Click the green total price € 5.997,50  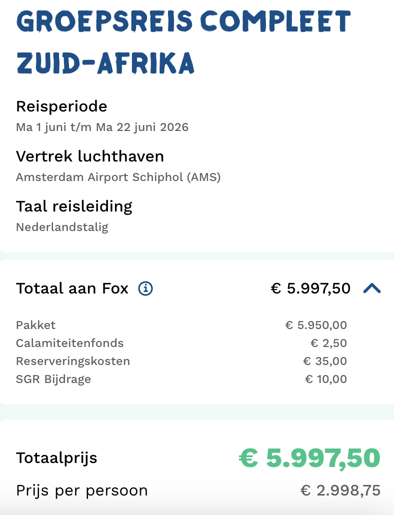pos(308,457)
